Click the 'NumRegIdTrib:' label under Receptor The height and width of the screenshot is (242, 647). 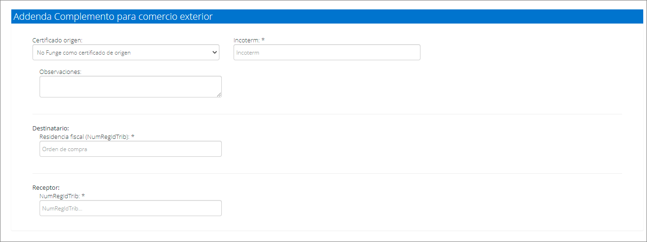coord(59,196)
